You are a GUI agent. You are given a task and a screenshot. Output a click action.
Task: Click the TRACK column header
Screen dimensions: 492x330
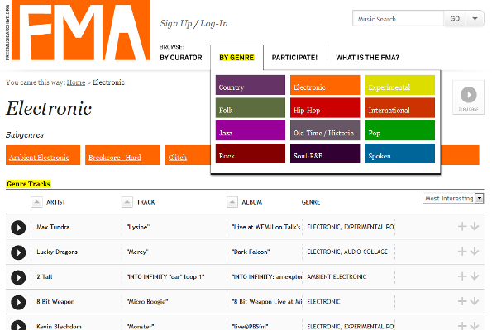point(146,202)
